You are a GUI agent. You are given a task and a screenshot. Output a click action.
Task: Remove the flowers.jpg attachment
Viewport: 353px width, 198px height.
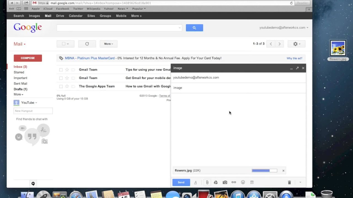[x=283, y=171]
